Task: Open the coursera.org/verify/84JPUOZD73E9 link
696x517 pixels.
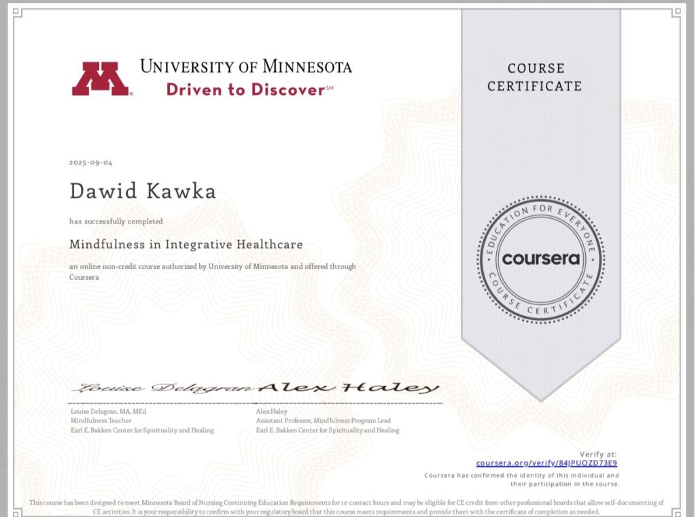Action: point(546,463)
